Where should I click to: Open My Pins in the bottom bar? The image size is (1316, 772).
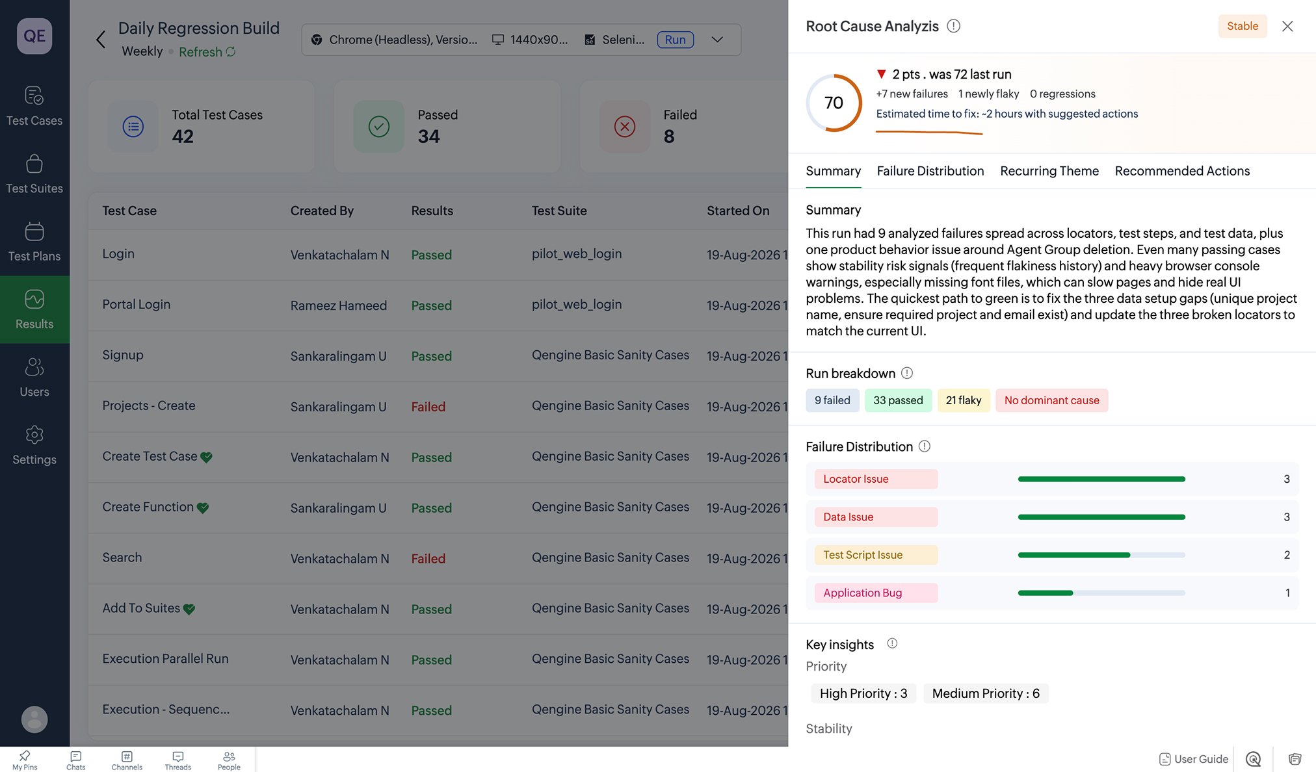point(25,760)
